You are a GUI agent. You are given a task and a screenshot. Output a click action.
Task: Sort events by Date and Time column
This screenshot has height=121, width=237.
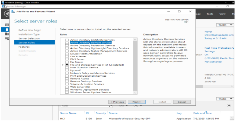203,113
